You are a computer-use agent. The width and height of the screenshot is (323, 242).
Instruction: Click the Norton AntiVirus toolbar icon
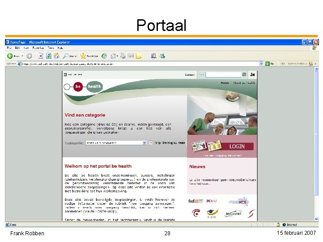click(311, 64)
